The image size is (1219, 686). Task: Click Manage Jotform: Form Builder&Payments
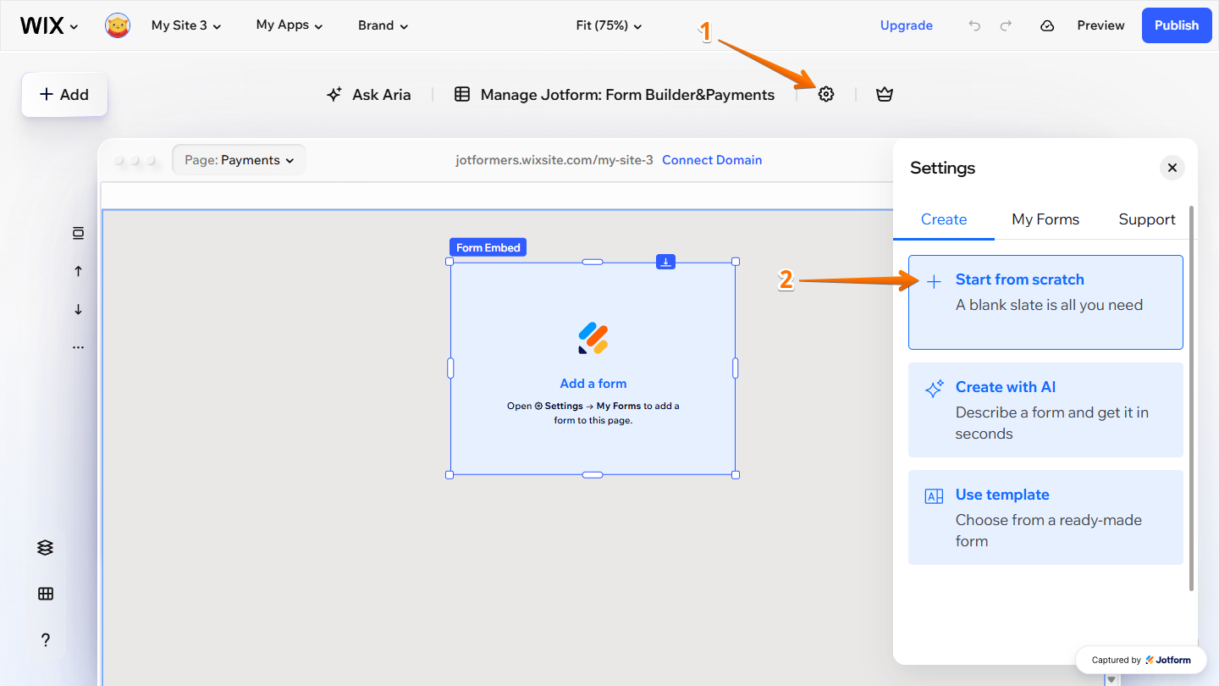click(x=615, y=95)
